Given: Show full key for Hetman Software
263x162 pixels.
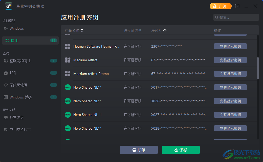Looking at the screenshot, I should pyautogui.click(x=230, y=46).
